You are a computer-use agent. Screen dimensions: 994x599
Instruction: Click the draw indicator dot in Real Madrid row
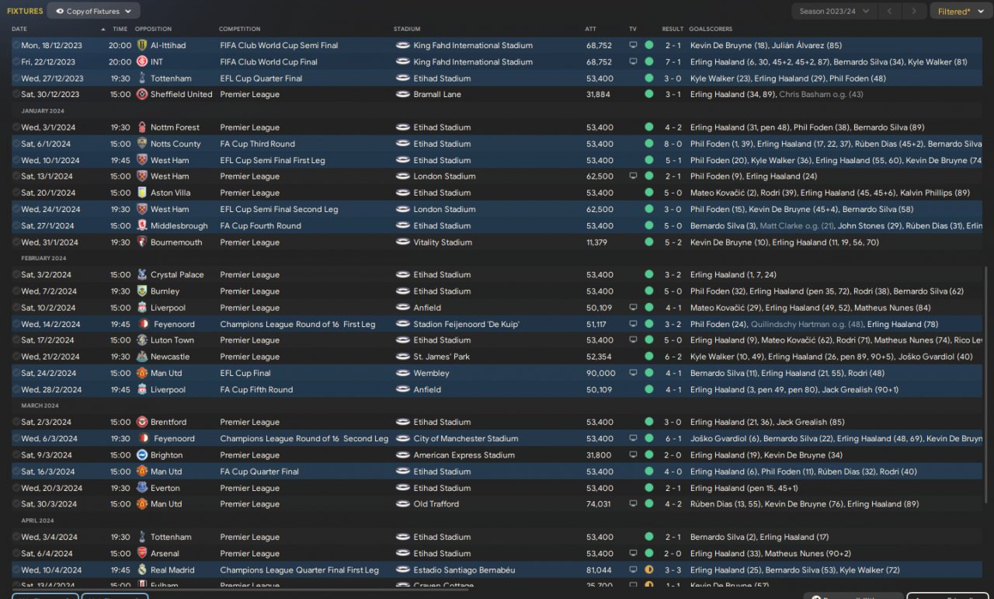(x=649, y=570)
